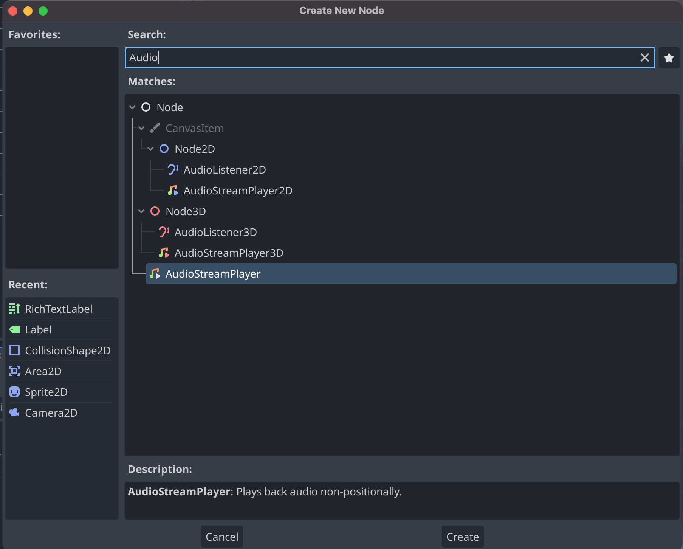
Task: Click the AudioStreamPlayer3D music note icon
Action: coord(164,253)
